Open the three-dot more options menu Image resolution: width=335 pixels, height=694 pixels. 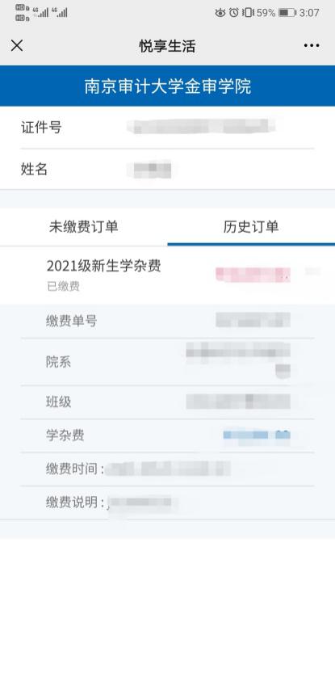tap(312, 45)
